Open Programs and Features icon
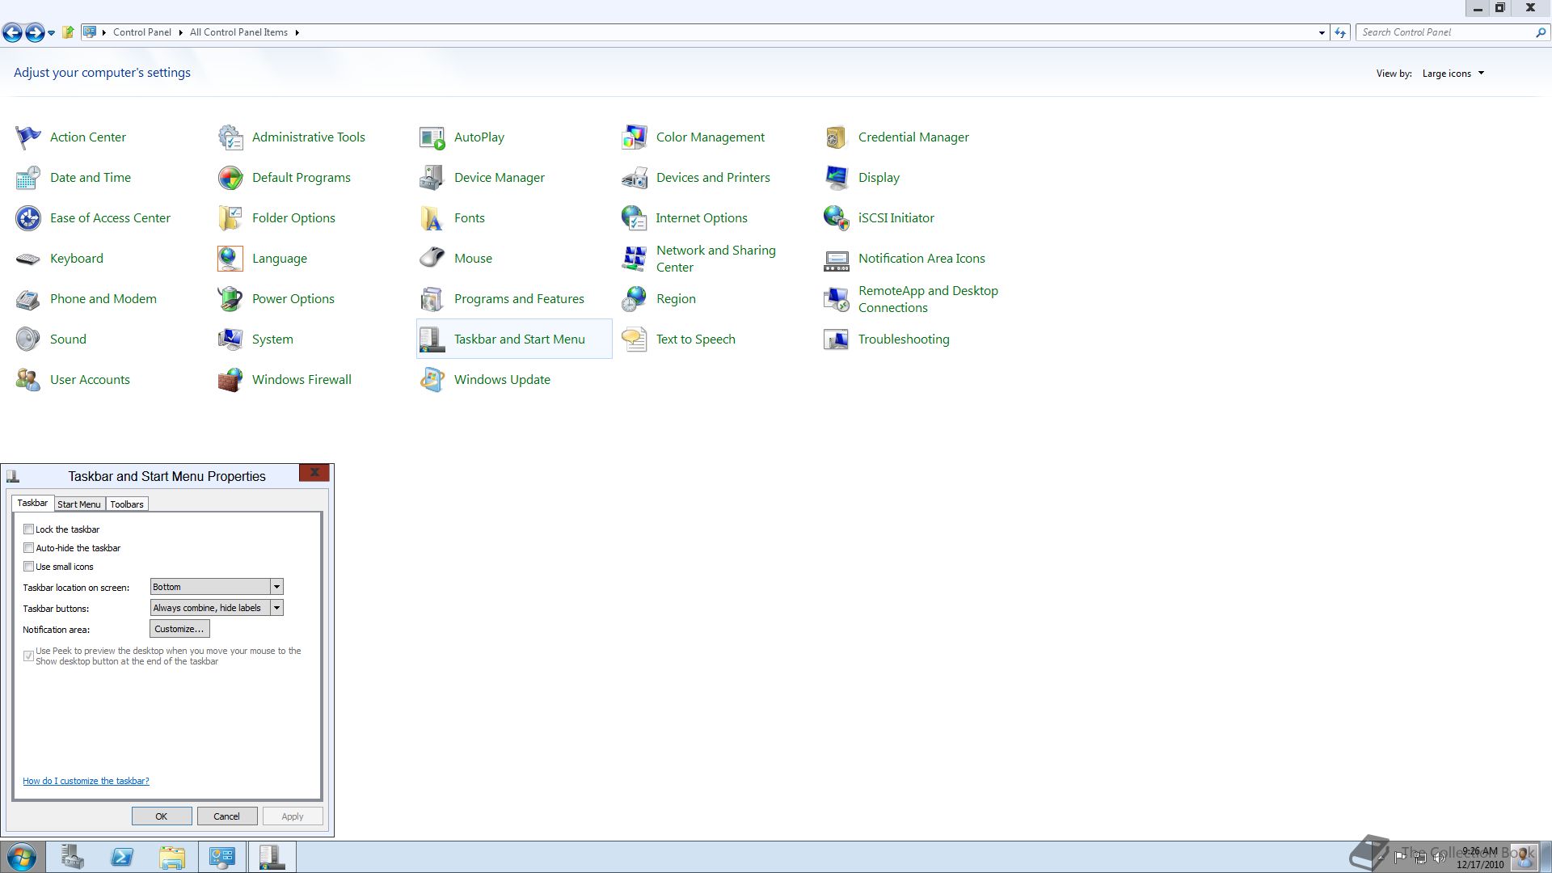1552x873 pixels. tap(432, 299)
